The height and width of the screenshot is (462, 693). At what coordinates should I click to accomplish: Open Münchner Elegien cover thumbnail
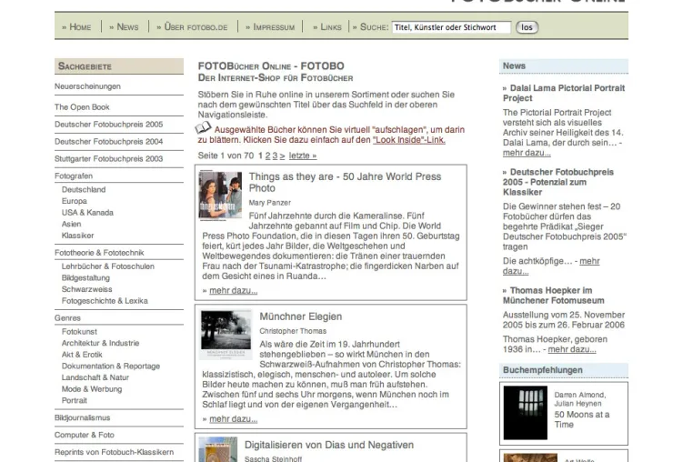tap(226, 335)
